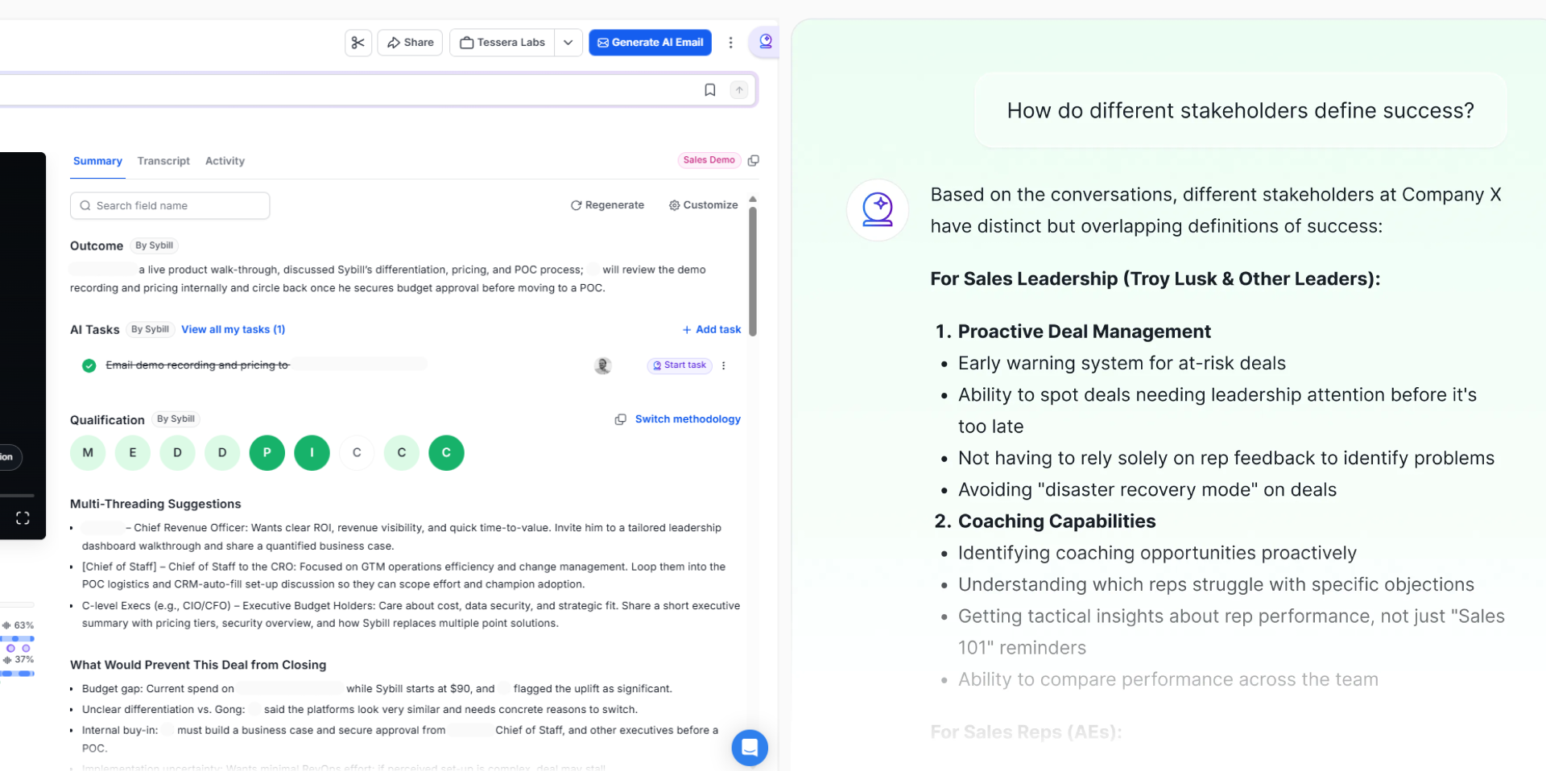This screenshot has height=771, width=1546.
Task: Select the M qualification circle
Action: pos(88,453)
